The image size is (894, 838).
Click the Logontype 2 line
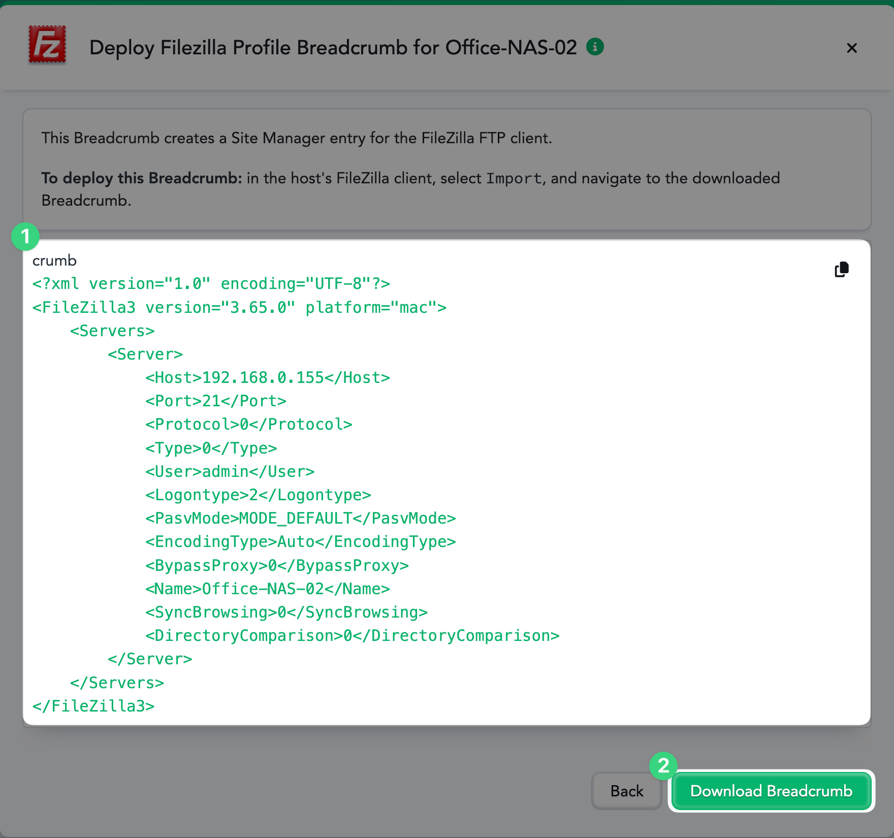pyautogui.click(x=258, y=495)
